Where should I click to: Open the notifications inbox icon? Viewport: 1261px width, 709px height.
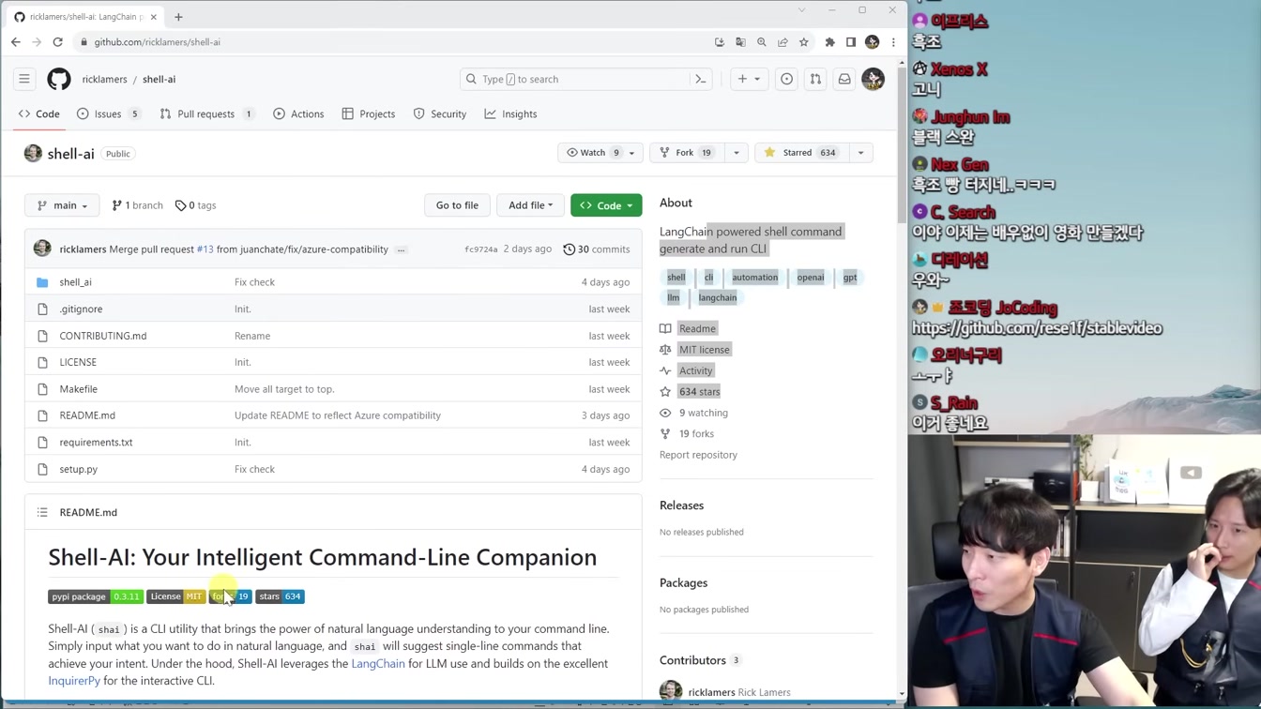pyautogui.click(x=844, y=79)
